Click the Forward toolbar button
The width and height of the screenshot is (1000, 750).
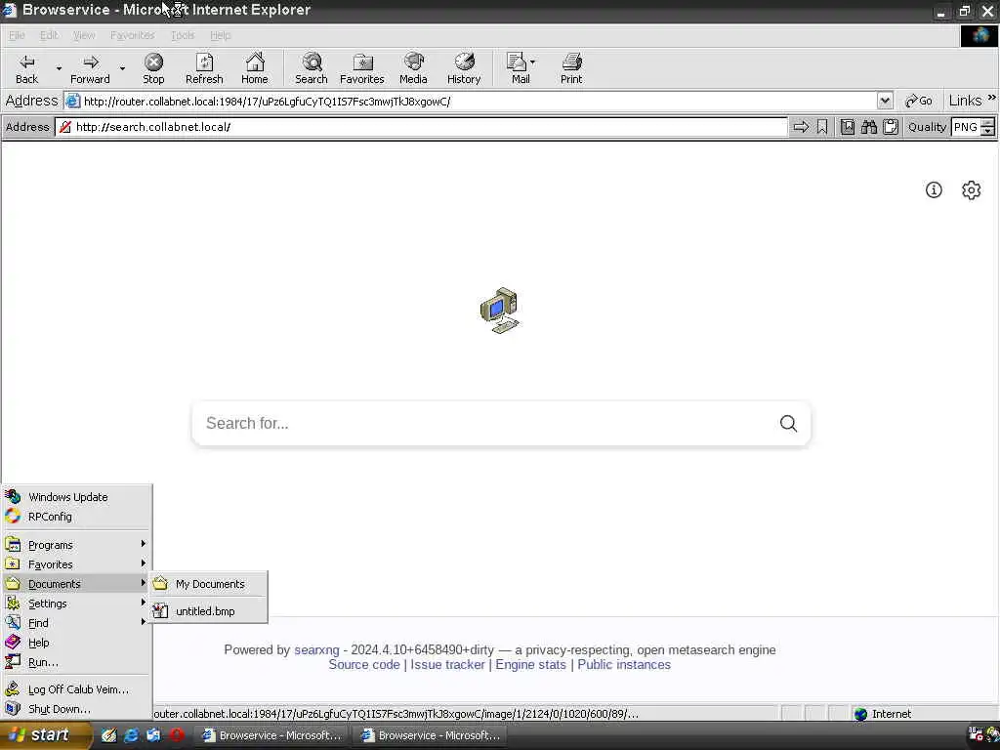tap(90, 69)
